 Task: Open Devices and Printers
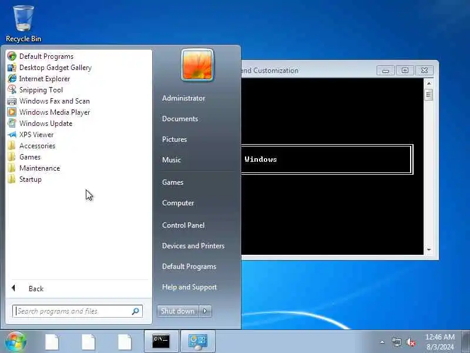193,246
